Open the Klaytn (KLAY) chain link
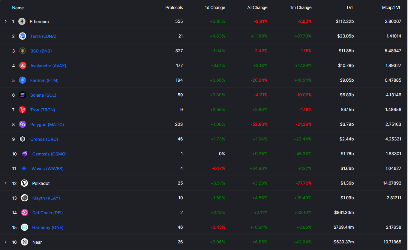 click(46, 198)
